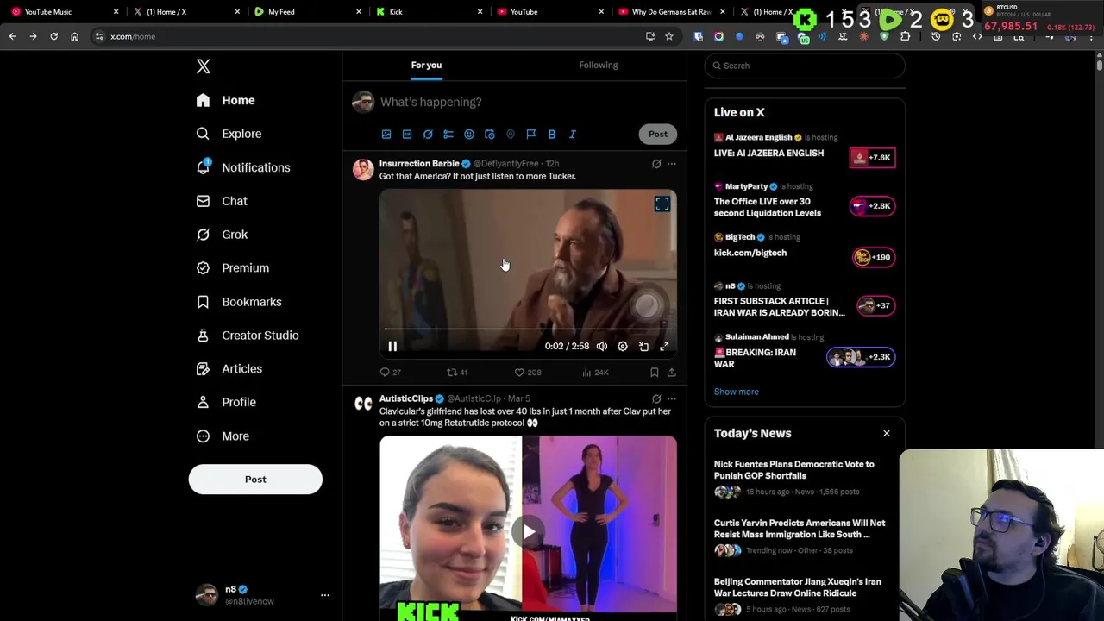
Task: Bookmark this page with star icon
Action: [668, 36]
